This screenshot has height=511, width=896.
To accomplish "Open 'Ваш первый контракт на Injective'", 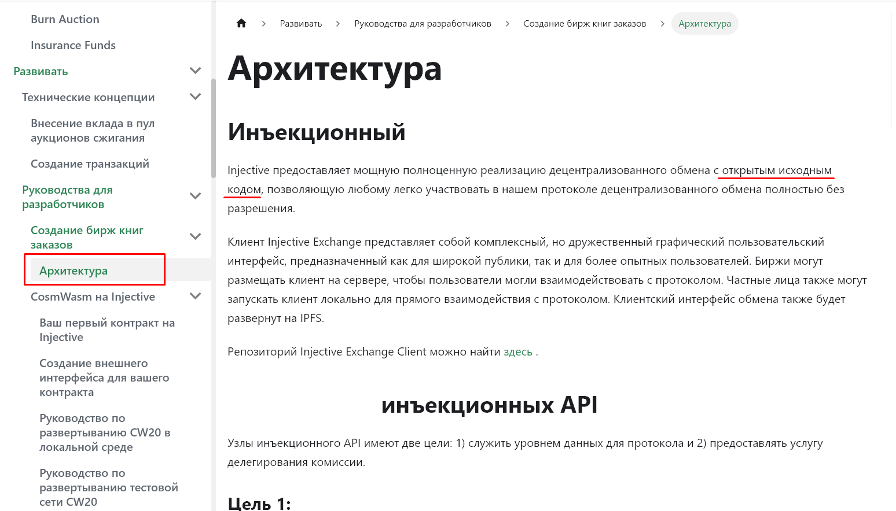I will pos(107,330).
